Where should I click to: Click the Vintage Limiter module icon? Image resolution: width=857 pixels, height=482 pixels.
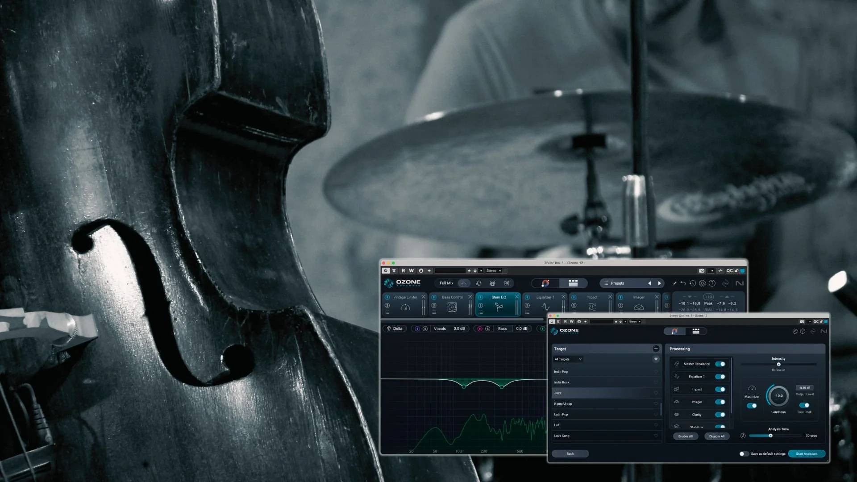point(405,307)
